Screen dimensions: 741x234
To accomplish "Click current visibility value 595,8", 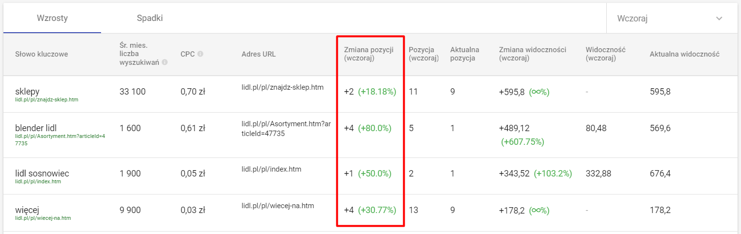I will (x=660, y=92).
